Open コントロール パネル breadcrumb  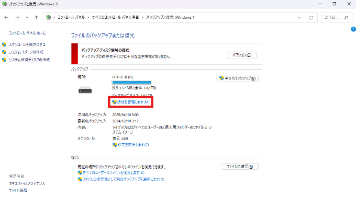(71, 17)
